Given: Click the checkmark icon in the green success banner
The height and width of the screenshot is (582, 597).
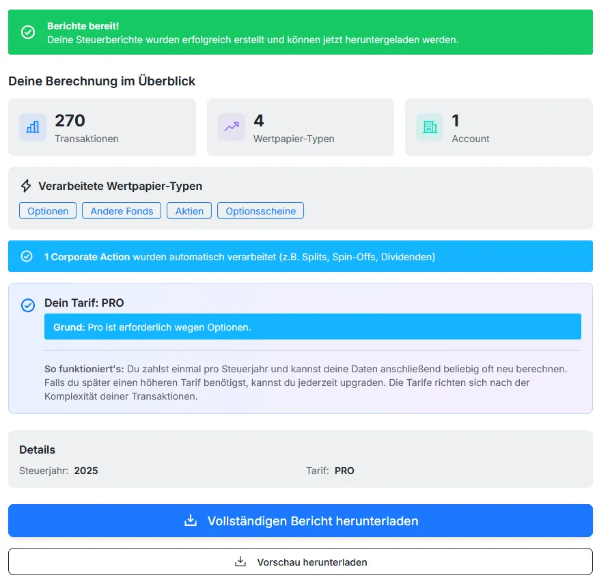Looking at the screenshot, I should click(28, 32).
